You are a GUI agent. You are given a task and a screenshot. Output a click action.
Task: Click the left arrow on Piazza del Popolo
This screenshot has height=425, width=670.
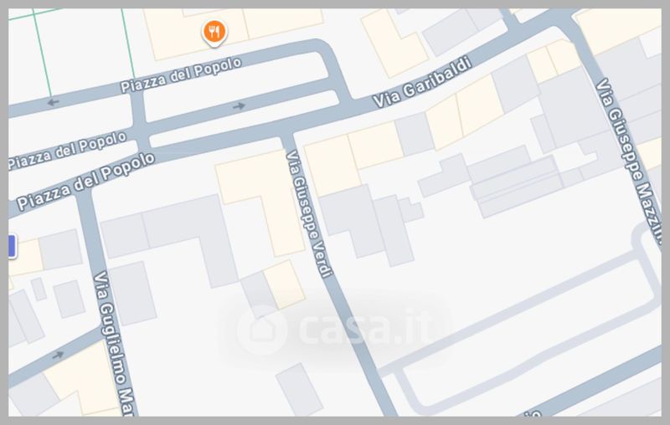pos(53,102)
